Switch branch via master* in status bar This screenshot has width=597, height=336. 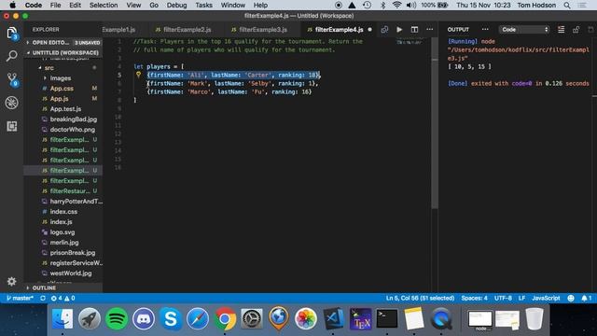[x=20, y=299]
